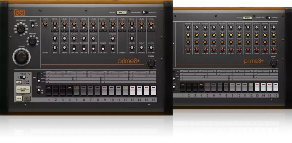Click the Bass Decay knob

pyautogui.click(x=55, y=48)
